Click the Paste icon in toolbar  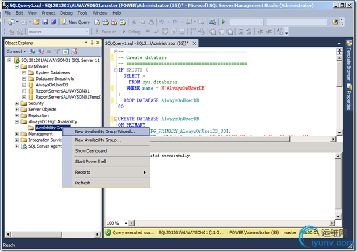click(150, 22)
